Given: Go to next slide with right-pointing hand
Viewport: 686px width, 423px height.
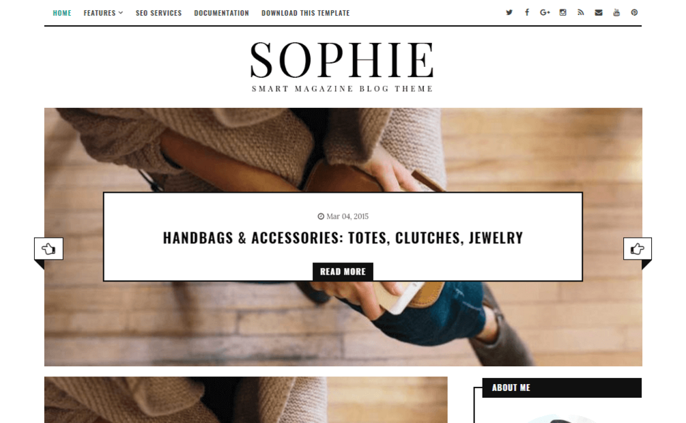Looking at the screenshot, I should pos(638,249).
